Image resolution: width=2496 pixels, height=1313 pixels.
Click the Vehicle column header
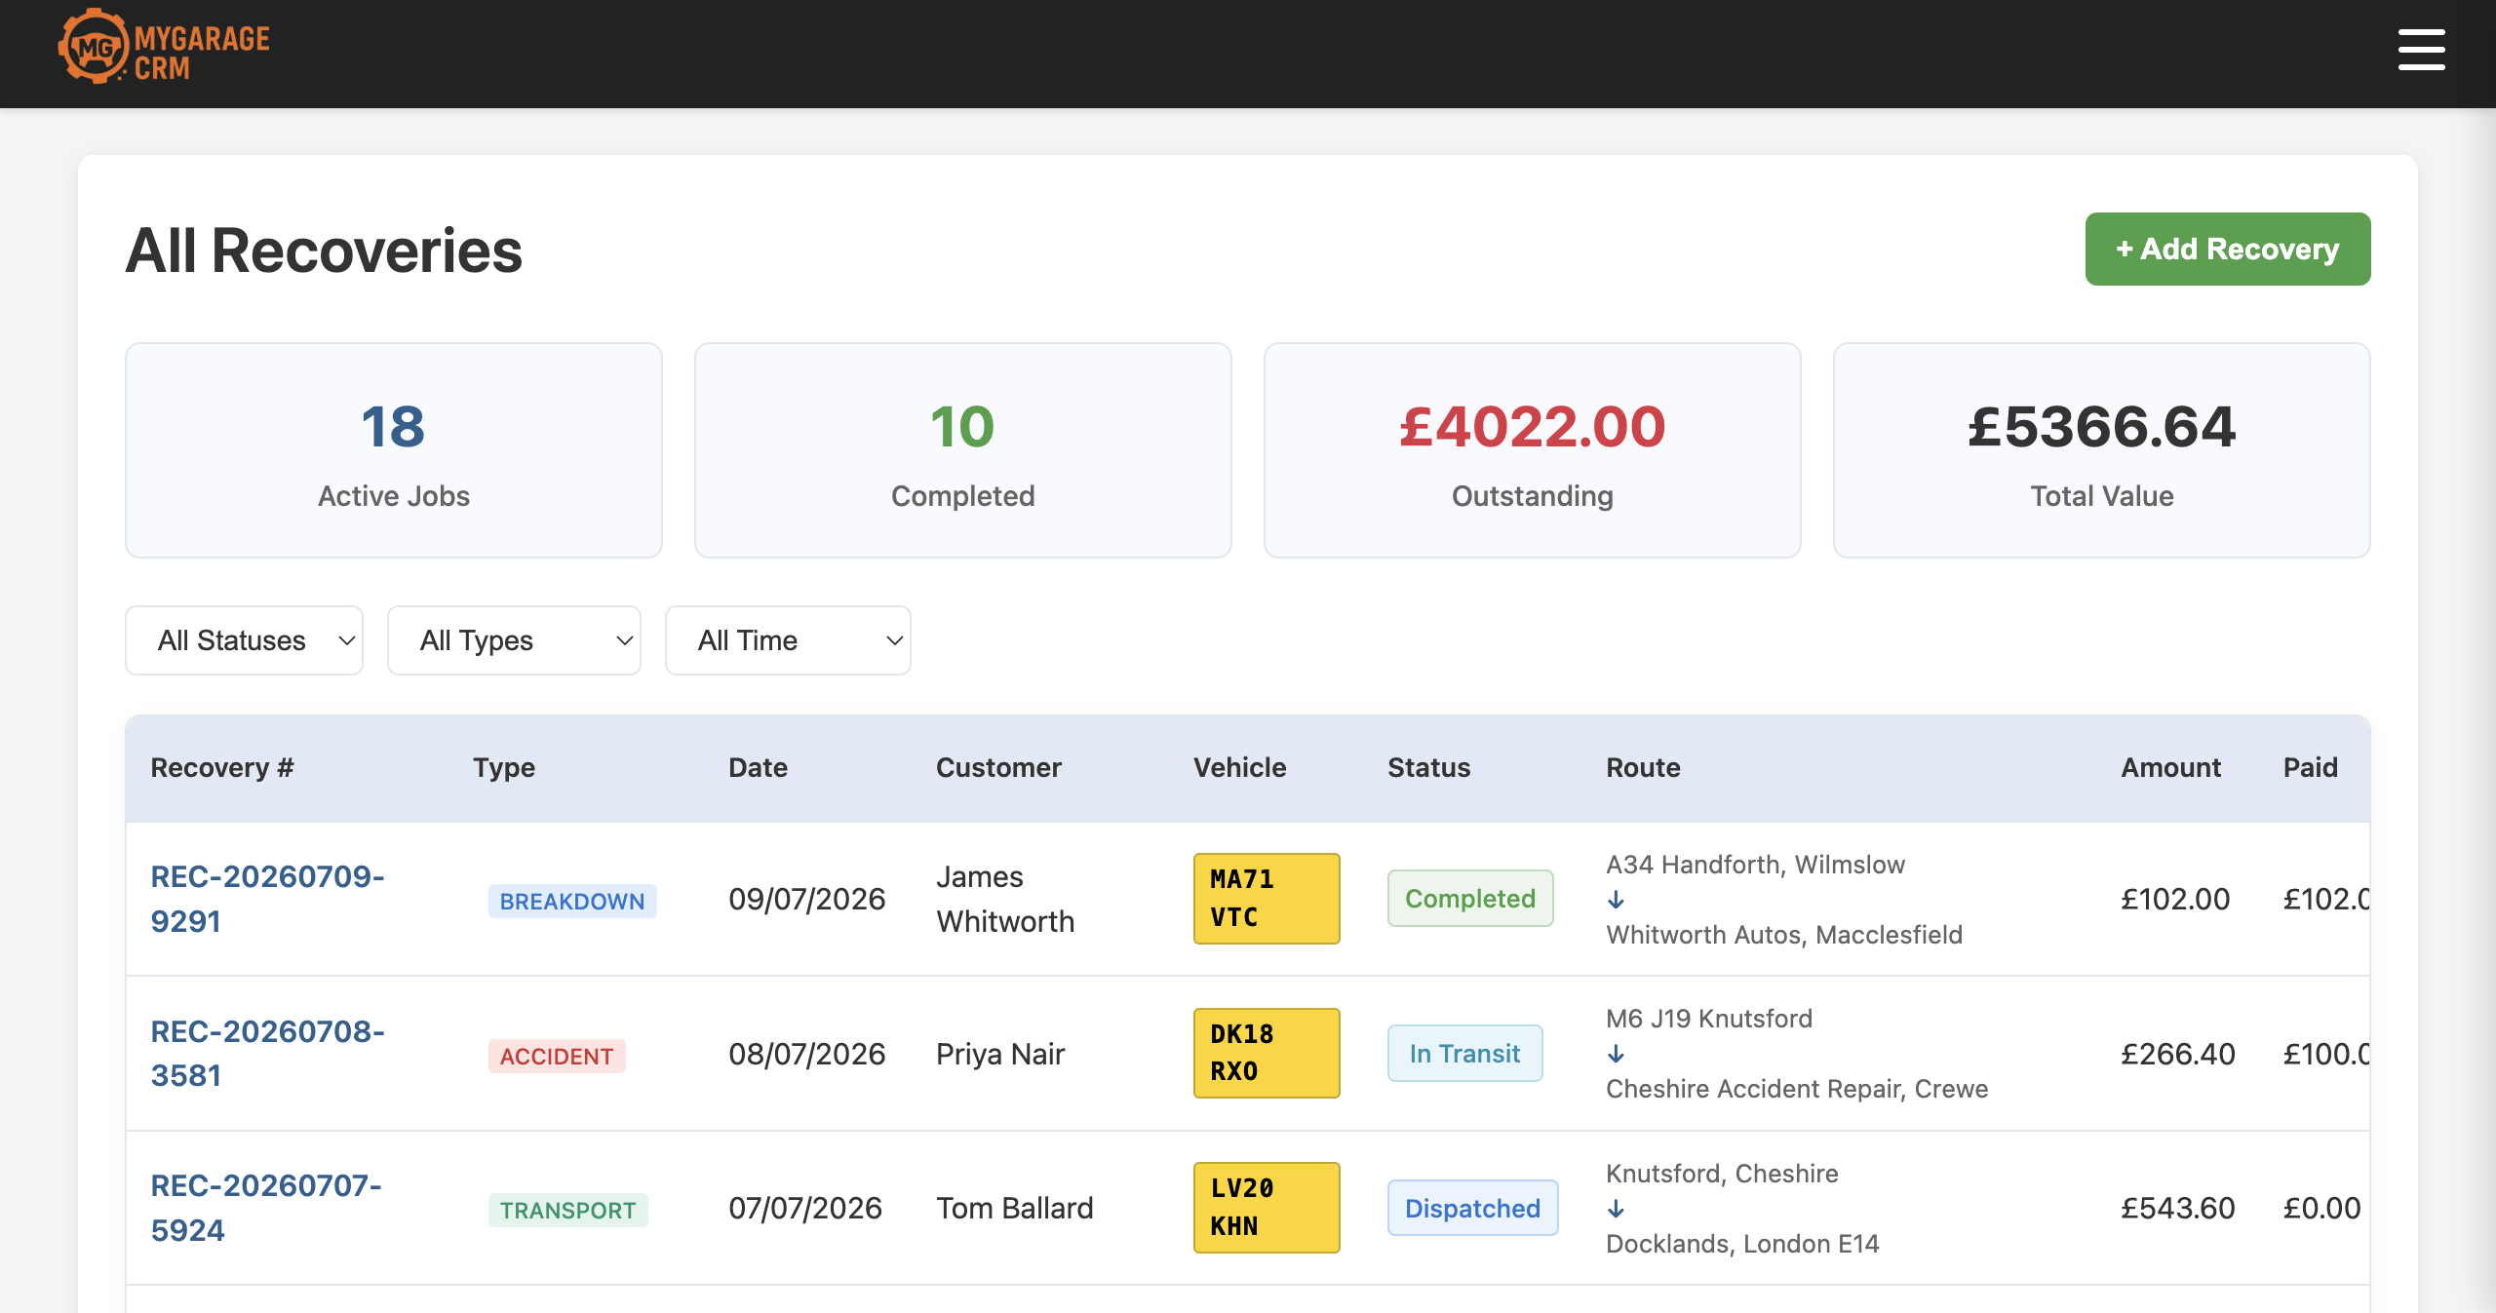pos(1239,768)
